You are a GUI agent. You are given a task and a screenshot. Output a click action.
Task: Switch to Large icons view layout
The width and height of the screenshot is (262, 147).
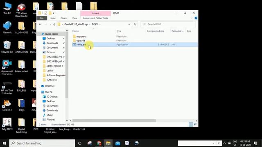[x=195, y=125]
